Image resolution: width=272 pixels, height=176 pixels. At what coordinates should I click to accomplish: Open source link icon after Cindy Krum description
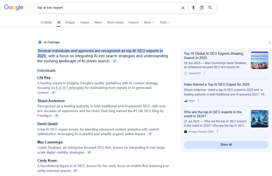click(75, 171)
